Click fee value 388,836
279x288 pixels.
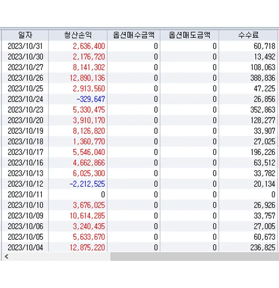263,78
